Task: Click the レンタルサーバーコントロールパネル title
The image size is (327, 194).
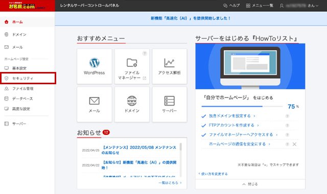Action: click(x=89, y=6)
